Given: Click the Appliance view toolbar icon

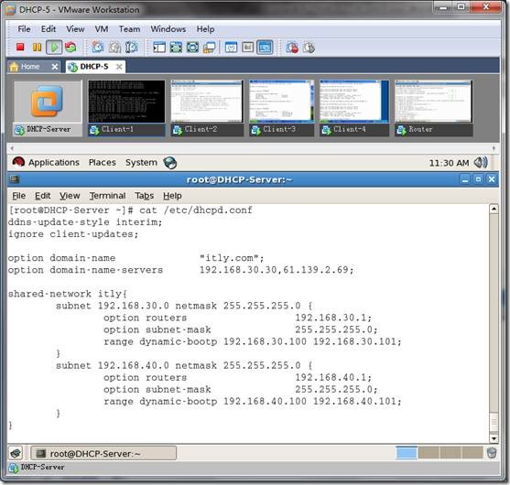Looking at the screenshot, I should 247,48.
